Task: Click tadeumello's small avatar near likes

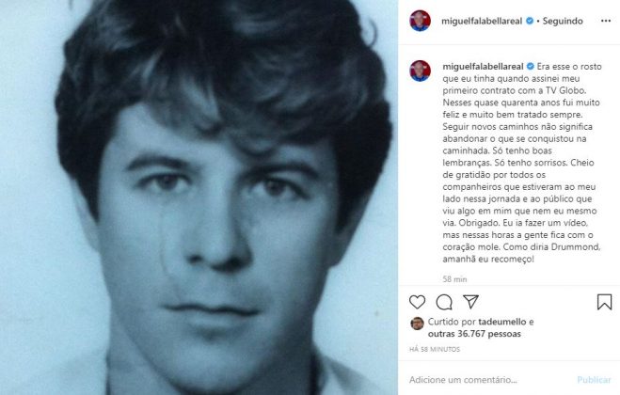Action: click(x=415, y=324)
